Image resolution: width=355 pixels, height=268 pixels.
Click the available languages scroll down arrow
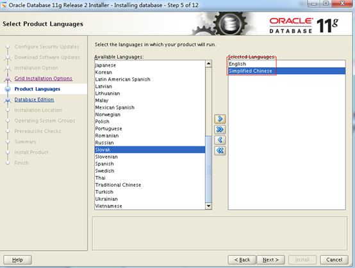[x=208, y=206]
